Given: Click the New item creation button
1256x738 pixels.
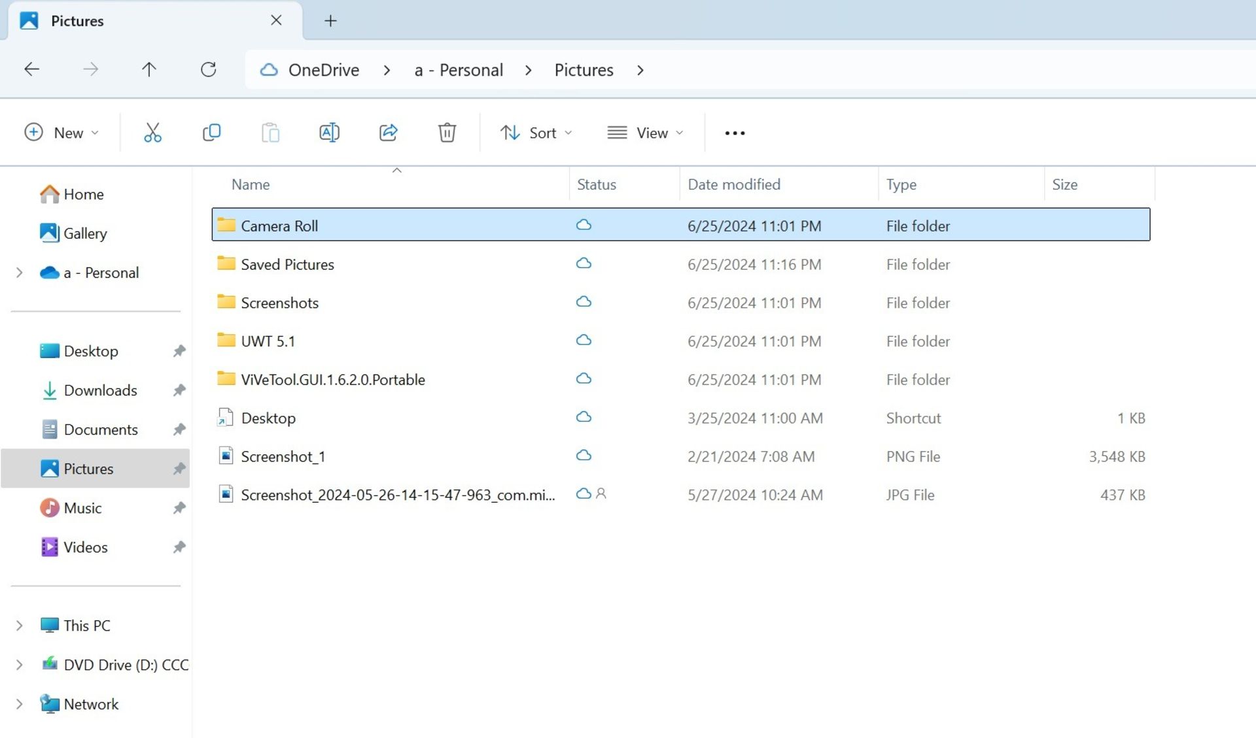Looking at the screenshot, I should [x=60, y=133].
